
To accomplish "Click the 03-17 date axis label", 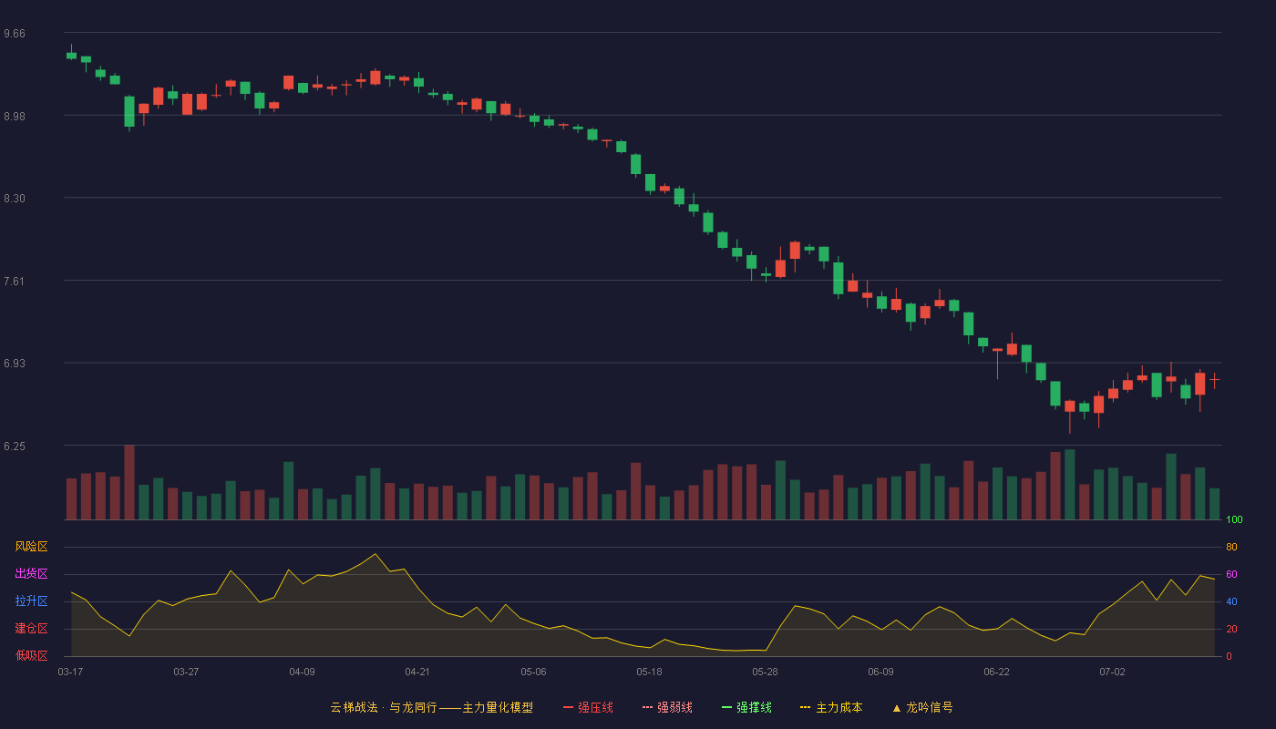I will coord(70,672).
